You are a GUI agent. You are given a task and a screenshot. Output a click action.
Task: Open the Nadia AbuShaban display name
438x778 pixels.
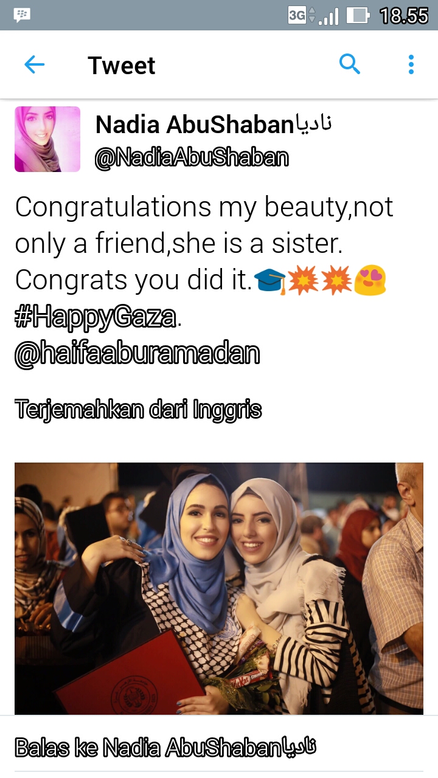tap(214, 125)
